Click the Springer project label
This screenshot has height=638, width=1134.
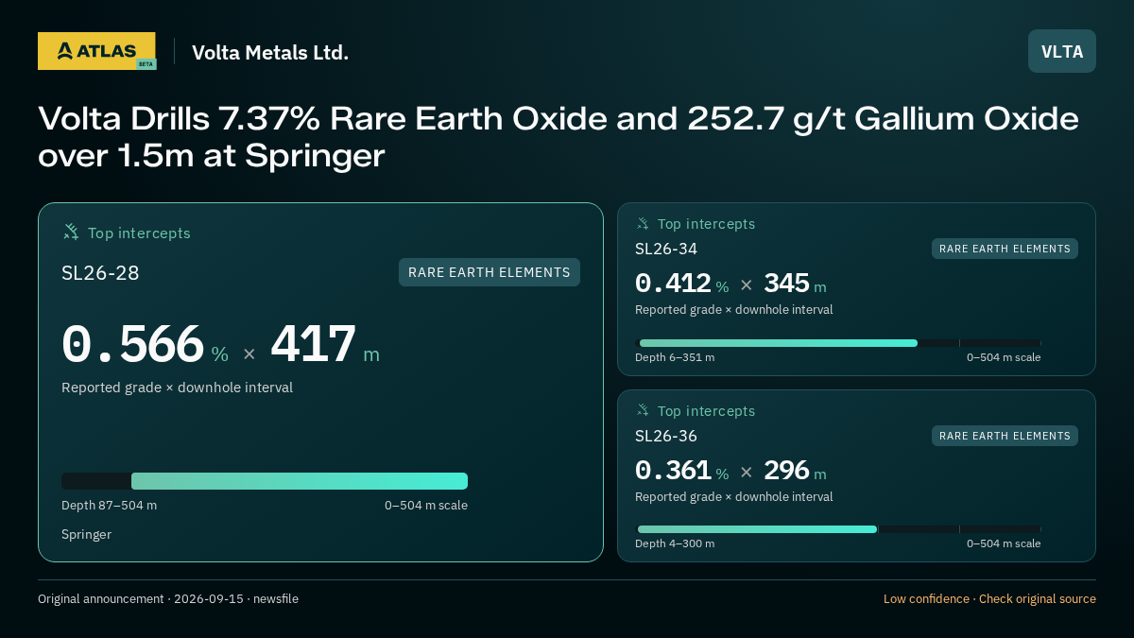[x=86, y=535]
